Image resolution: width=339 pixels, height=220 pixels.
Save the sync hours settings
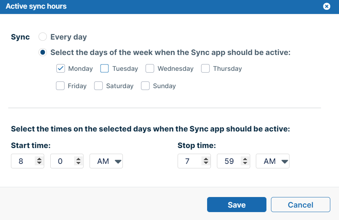coord(237,205)
